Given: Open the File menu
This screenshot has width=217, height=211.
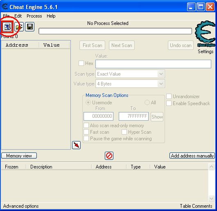Looking at the screenshot, I should pyautogui.click(x=6, y=16).
